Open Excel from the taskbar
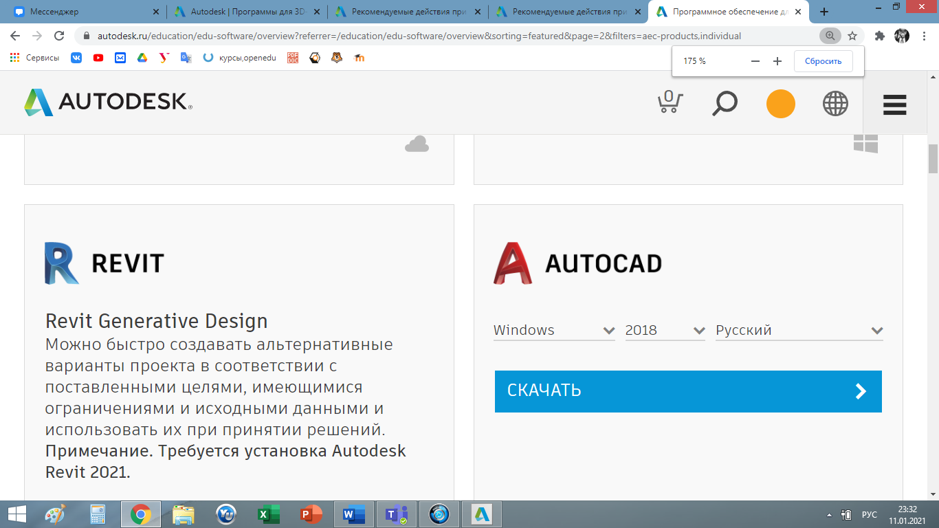 [x=268, y=514]
